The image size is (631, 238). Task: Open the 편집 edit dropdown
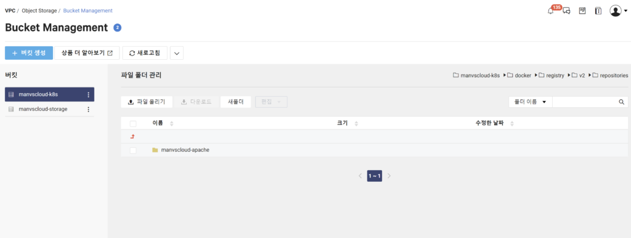(271, 102)
